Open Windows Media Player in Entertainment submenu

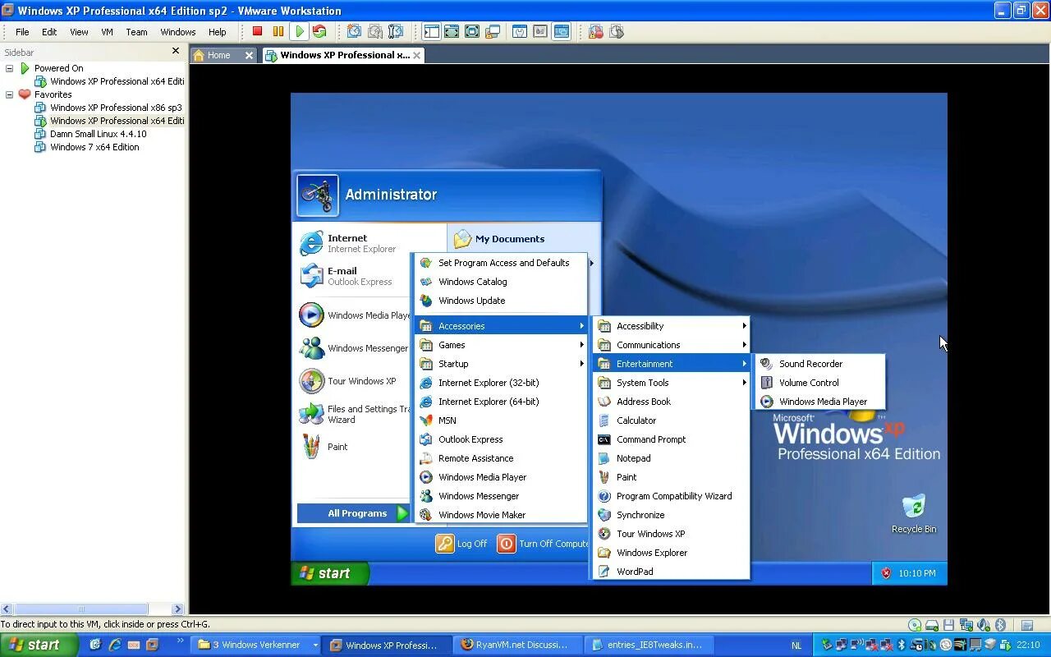coord(820,402)
